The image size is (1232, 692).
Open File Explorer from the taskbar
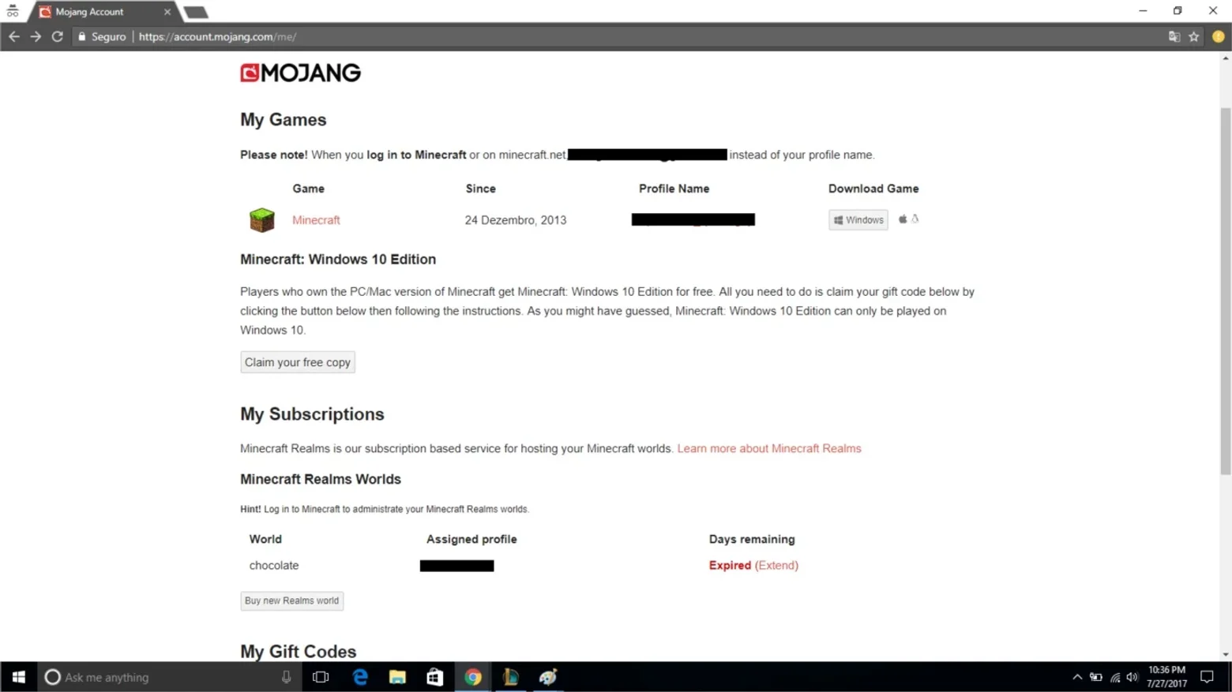(x=397, y=677)
